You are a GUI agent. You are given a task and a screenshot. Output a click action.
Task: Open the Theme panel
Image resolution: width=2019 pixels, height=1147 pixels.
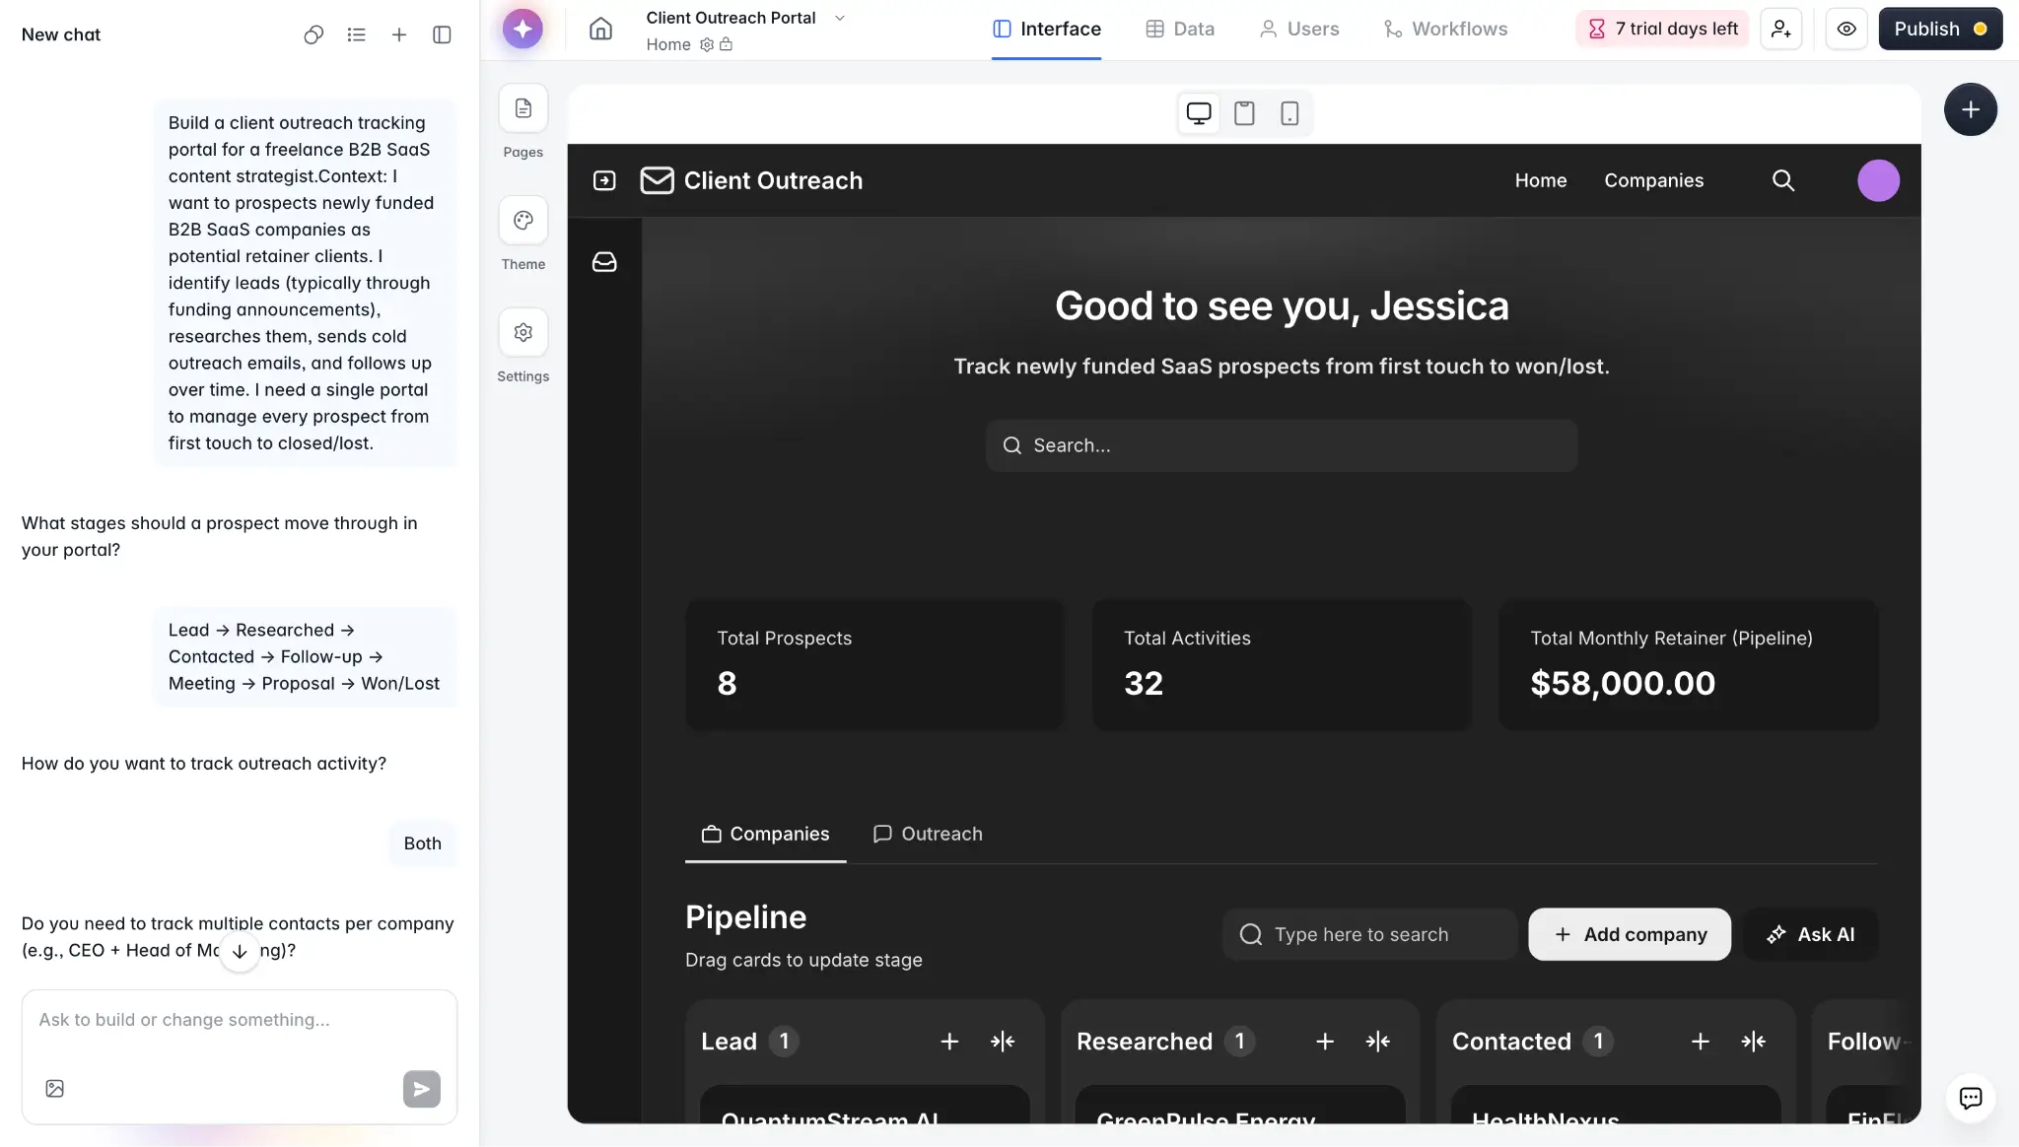[x=522, y=220]
